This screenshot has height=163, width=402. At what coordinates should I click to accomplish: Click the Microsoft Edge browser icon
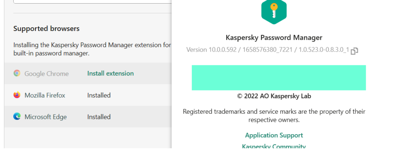pos(17,117)
